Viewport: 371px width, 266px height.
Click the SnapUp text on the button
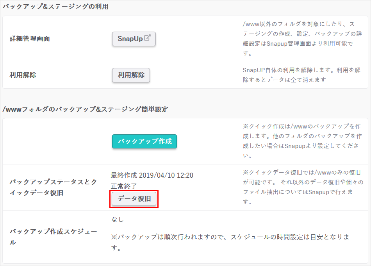130,39
